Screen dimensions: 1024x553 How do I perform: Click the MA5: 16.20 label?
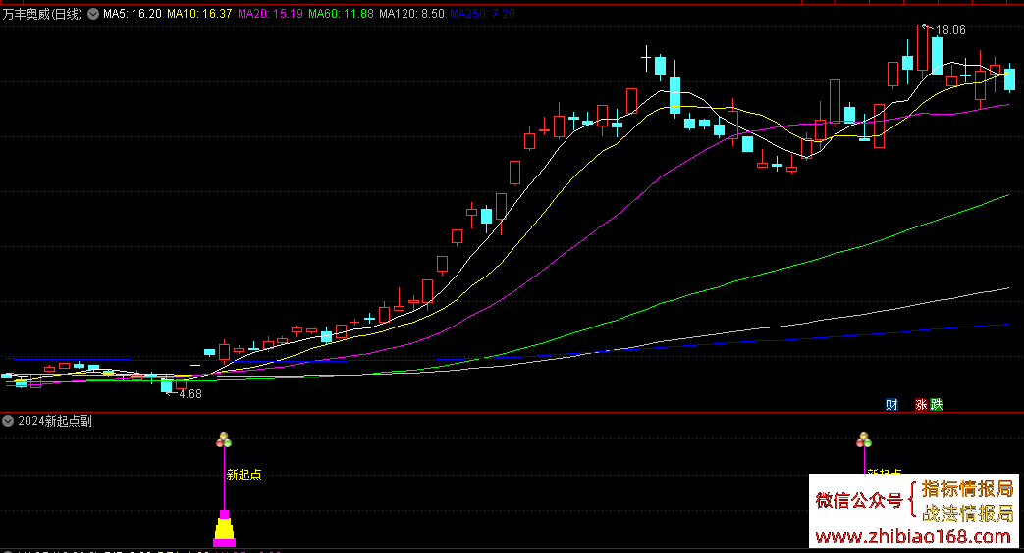(133, 14)
